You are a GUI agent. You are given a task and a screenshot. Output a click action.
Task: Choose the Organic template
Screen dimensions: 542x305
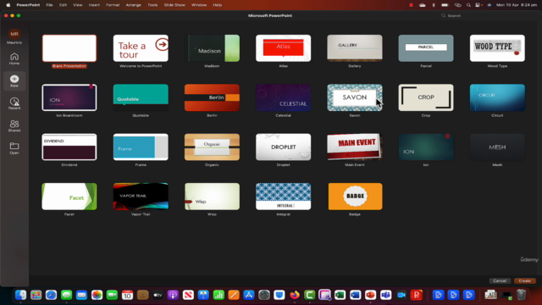tap(212, 147)
